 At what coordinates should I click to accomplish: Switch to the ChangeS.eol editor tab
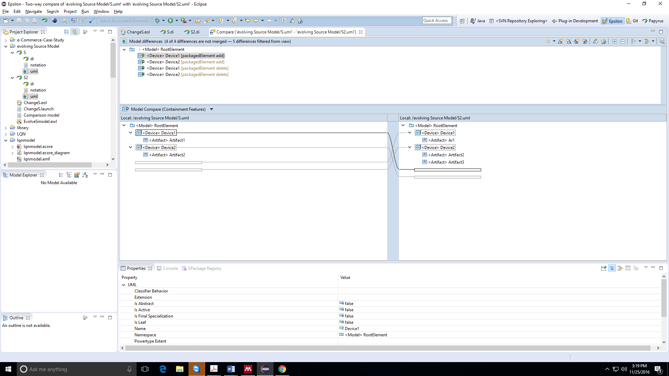[138, 32]
